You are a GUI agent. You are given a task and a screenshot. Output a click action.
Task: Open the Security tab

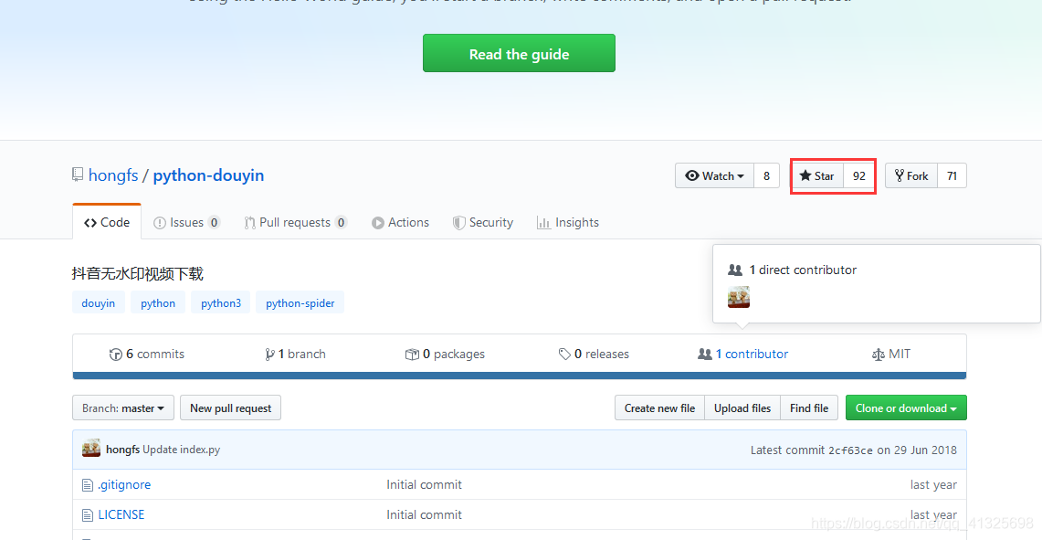[482, 222]
